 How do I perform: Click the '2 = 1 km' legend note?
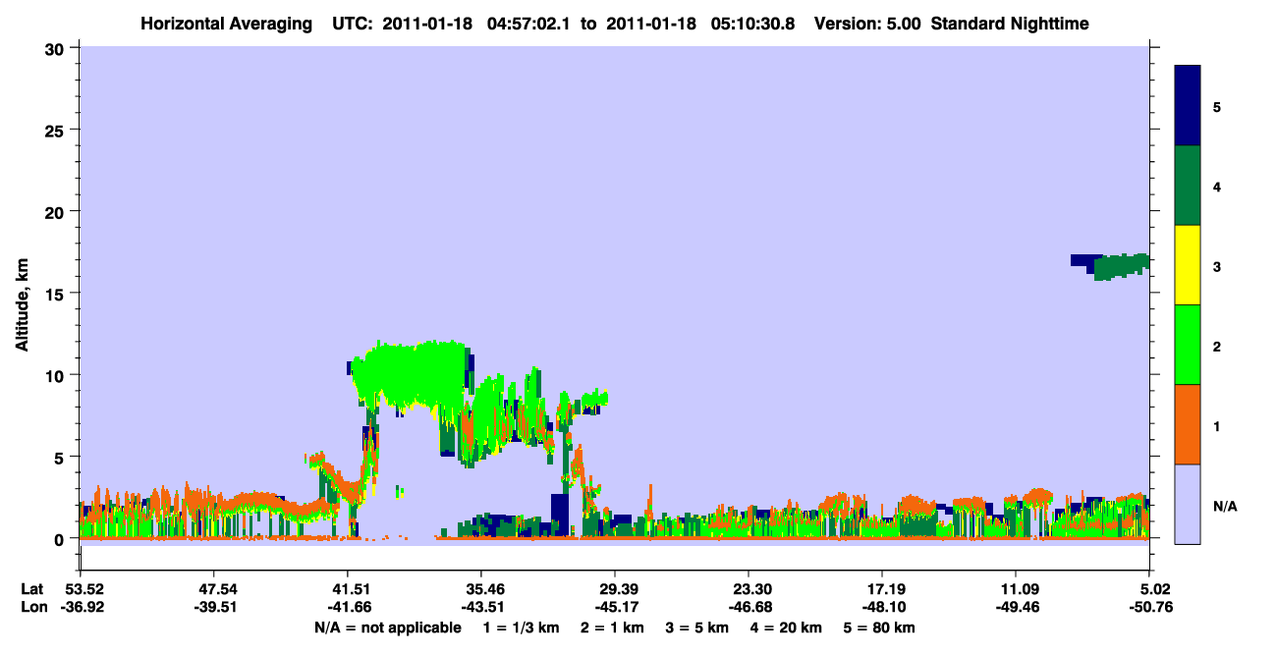[x=614, y=628]
